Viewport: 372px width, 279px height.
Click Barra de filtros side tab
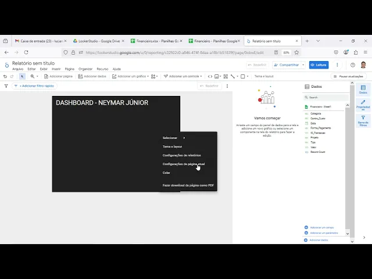point(363,121)
